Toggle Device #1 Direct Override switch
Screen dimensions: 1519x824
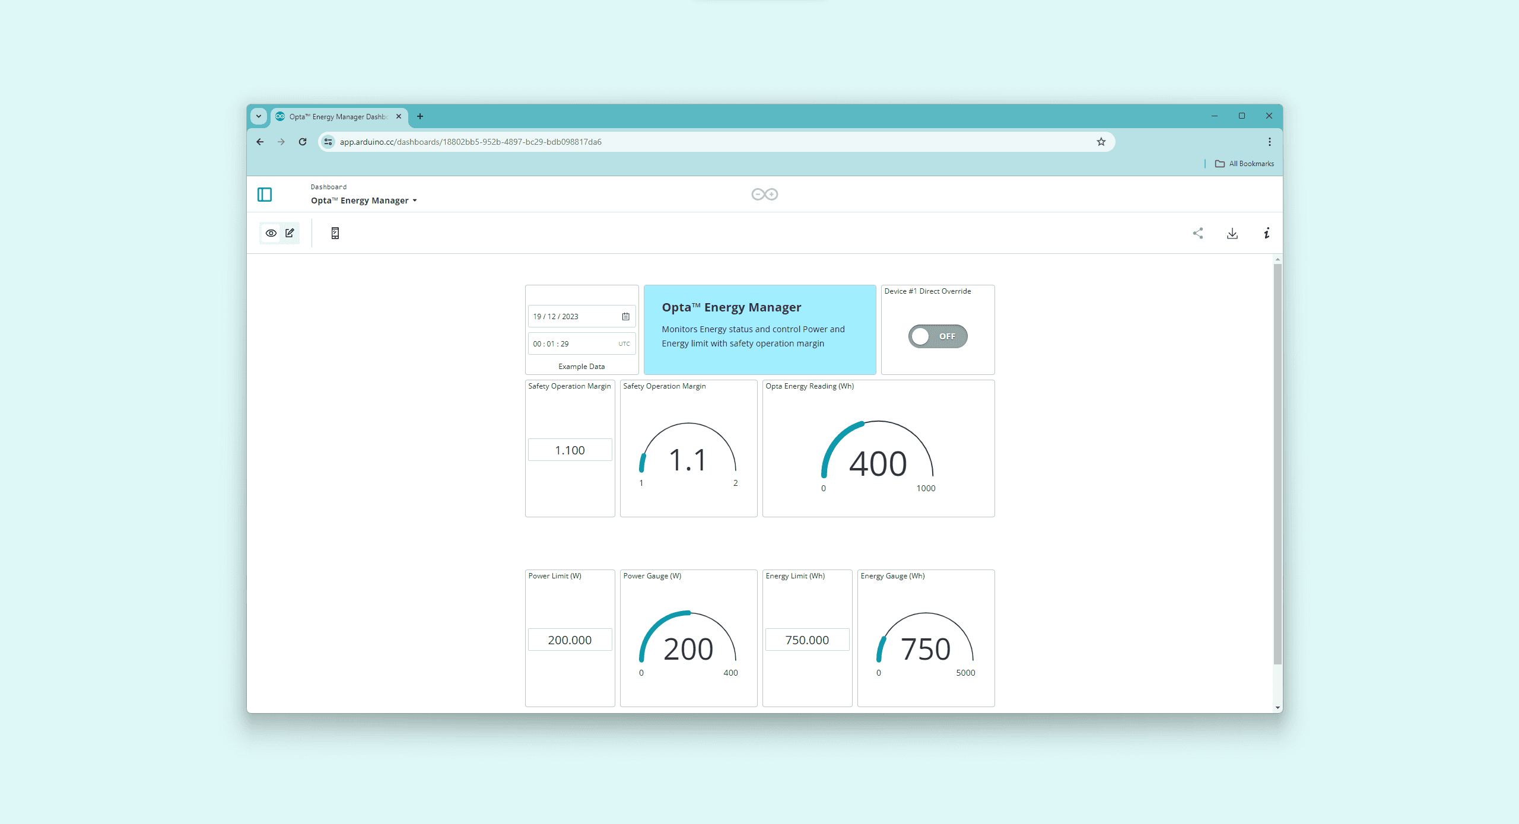[x=938, y=336]
